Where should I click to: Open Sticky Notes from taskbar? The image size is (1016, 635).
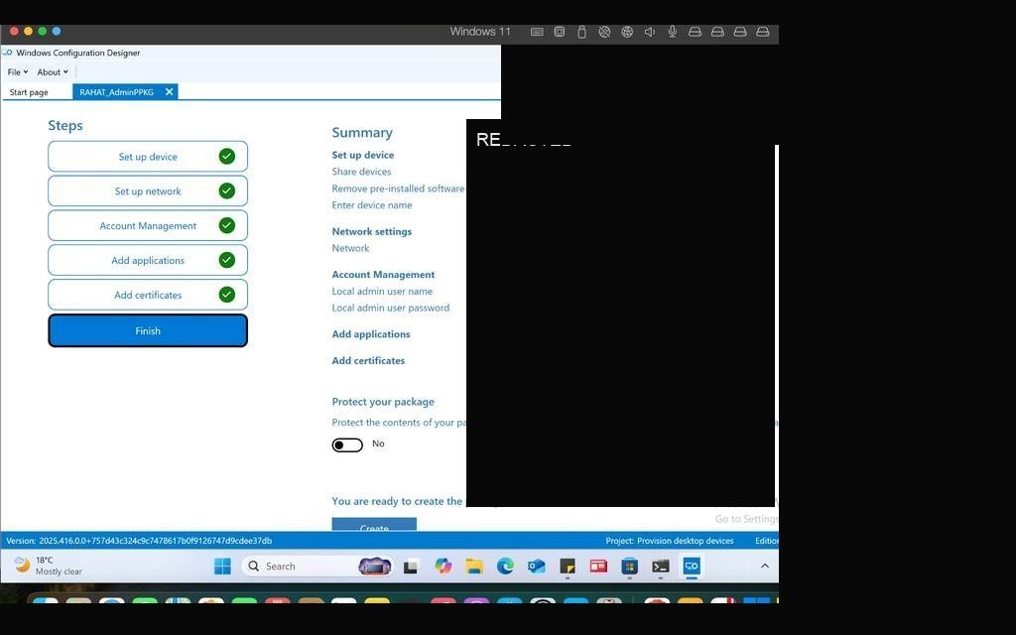568,567
